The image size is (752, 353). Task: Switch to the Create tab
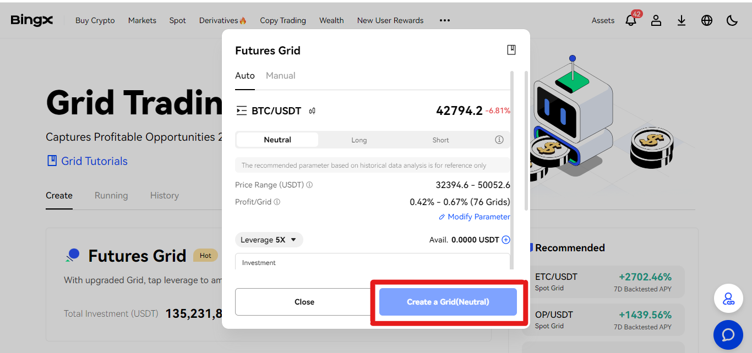[x=59, y=196]
